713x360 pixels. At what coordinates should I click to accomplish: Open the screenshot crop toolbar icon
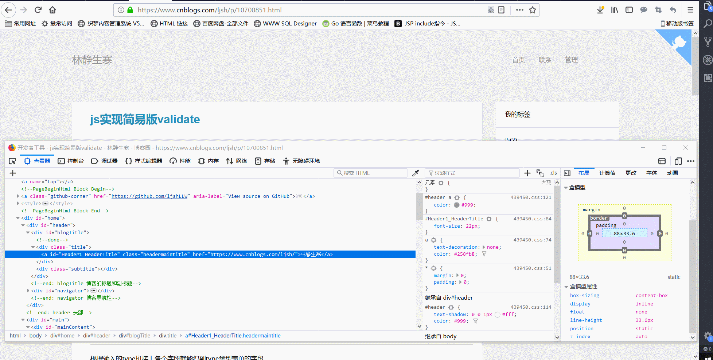coord(658,10)
